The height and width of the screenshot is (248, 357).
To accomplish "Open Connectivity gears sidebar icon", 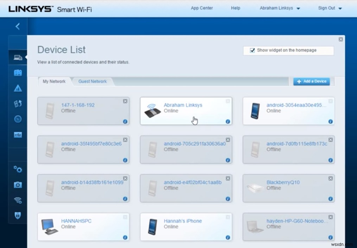I will 18,169.
